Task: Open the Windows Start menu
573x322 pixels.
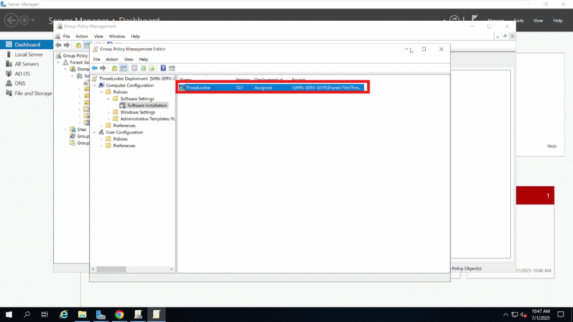Action: pyautogui.click(x=9, y=314)
